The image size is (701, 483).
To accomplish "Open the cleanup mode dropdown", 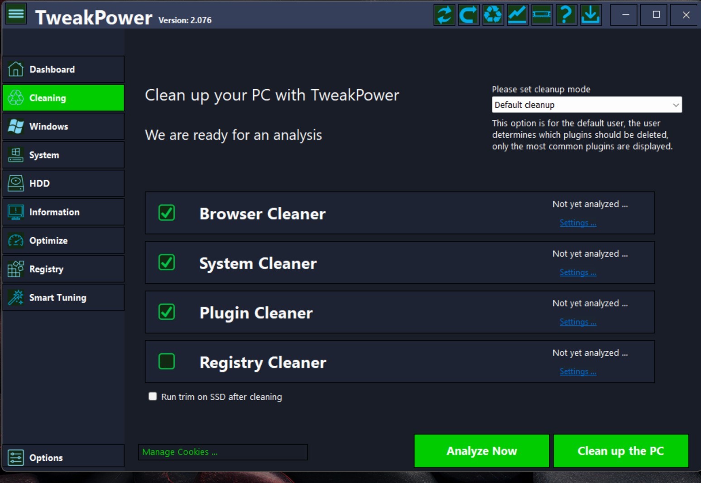I will click(587, 105).
